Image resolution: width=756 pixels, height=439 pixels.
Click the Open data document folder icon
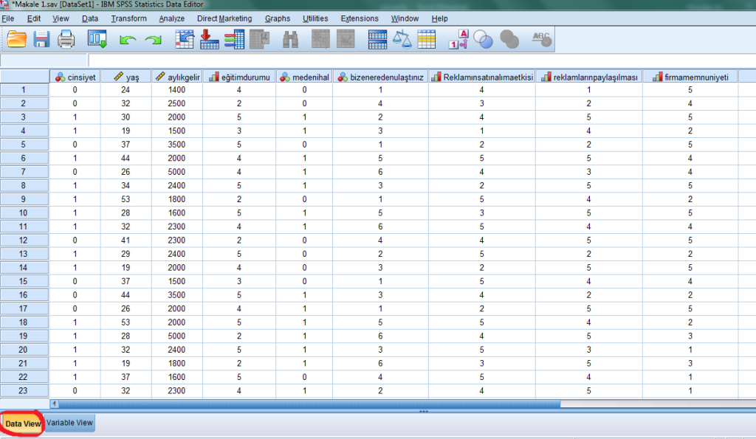pyautogui.click(x=16, y=39)
